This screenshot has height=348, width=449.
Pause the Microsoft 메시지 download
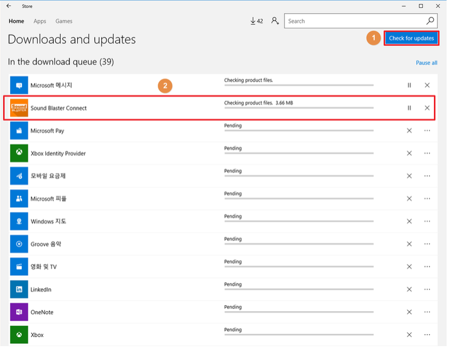click(x=409, y=85)
